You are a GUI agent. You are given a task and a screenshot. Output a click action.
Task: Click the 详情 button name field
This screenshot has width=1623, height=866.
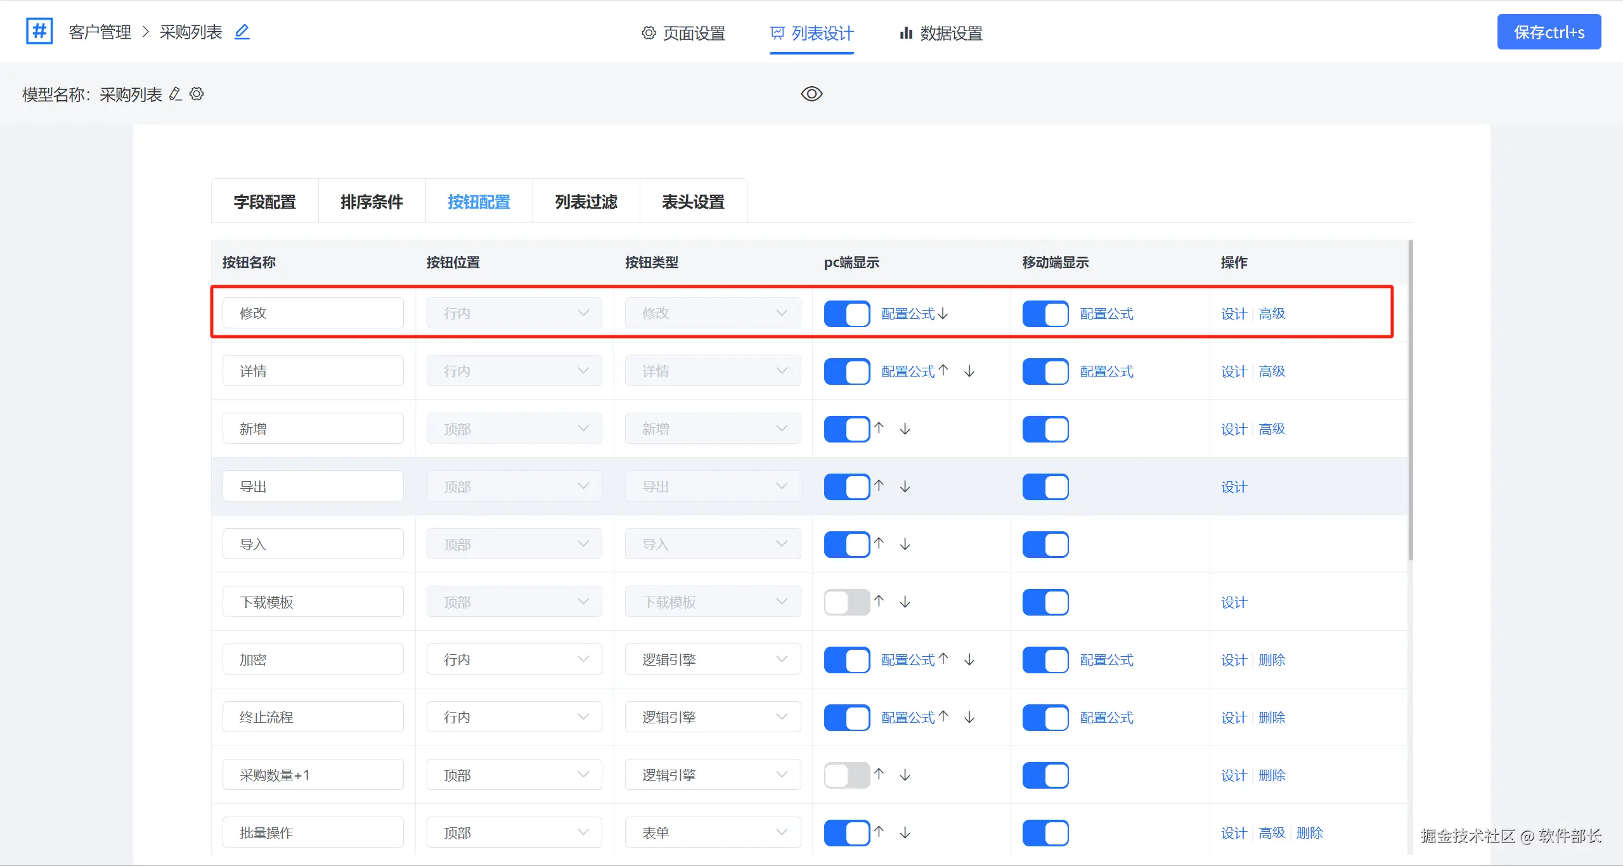(313, 371)
